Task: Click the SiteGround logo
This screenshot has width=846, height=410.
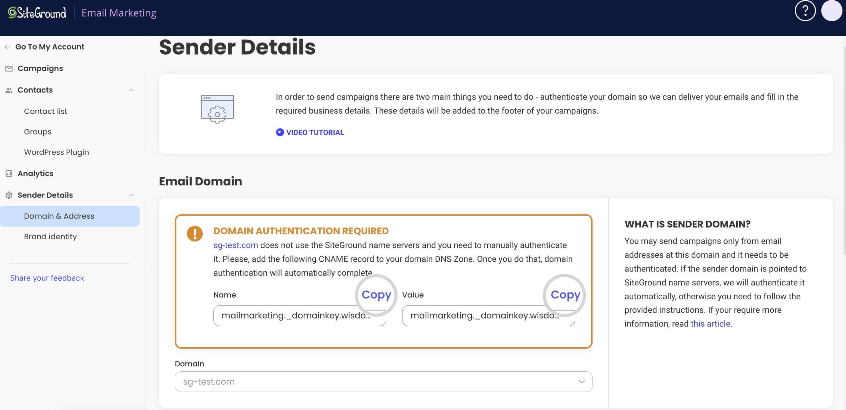Action: (37, 13)
